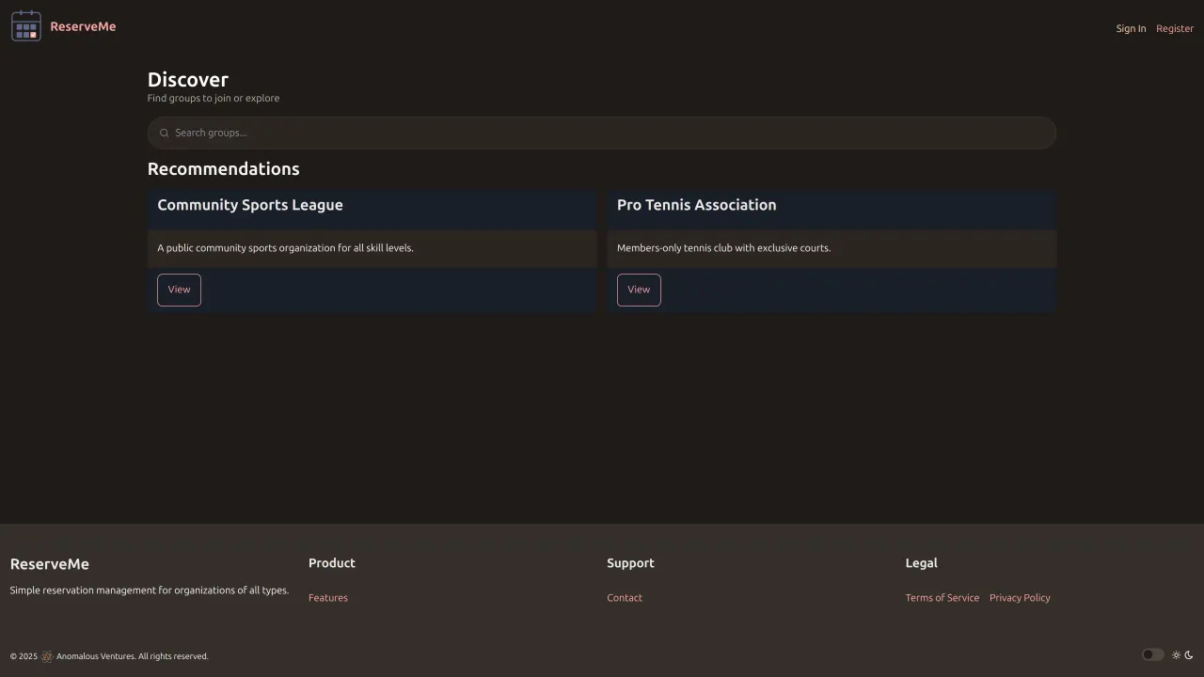Viewport: 1204px width, 677px height.
Task: Click the magnifier icon in search bar
Action: pyautogui.click(x=165, y=134)
